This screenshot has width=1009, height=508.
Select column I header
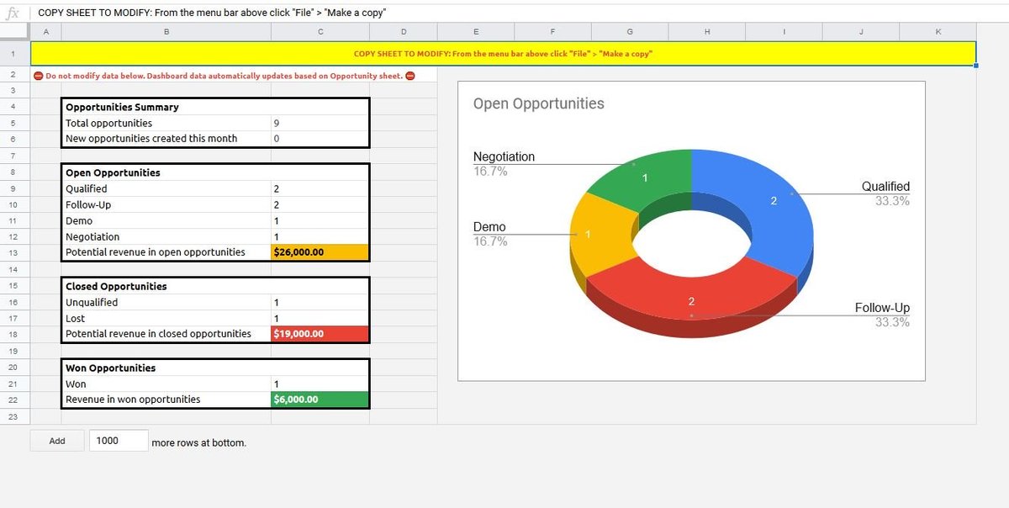click(x=784, y=32)
